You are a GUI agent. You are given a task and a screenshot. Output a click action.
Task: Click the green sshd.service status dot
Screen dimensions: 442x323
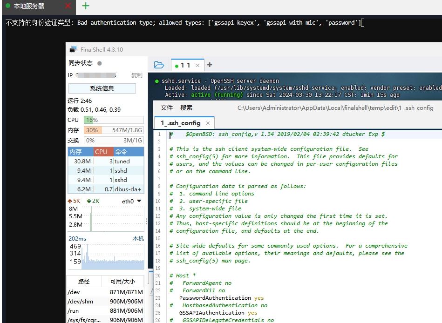(157, 81)
